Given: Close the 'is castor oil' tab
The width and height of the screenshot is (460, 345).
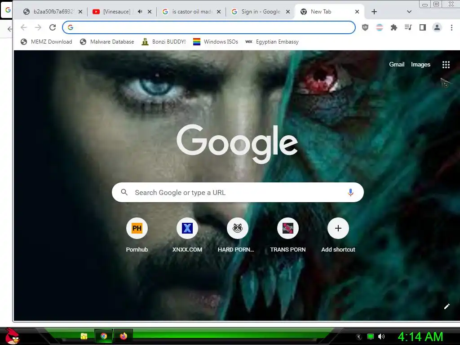Looking at the screenshot, I should 219,12.
